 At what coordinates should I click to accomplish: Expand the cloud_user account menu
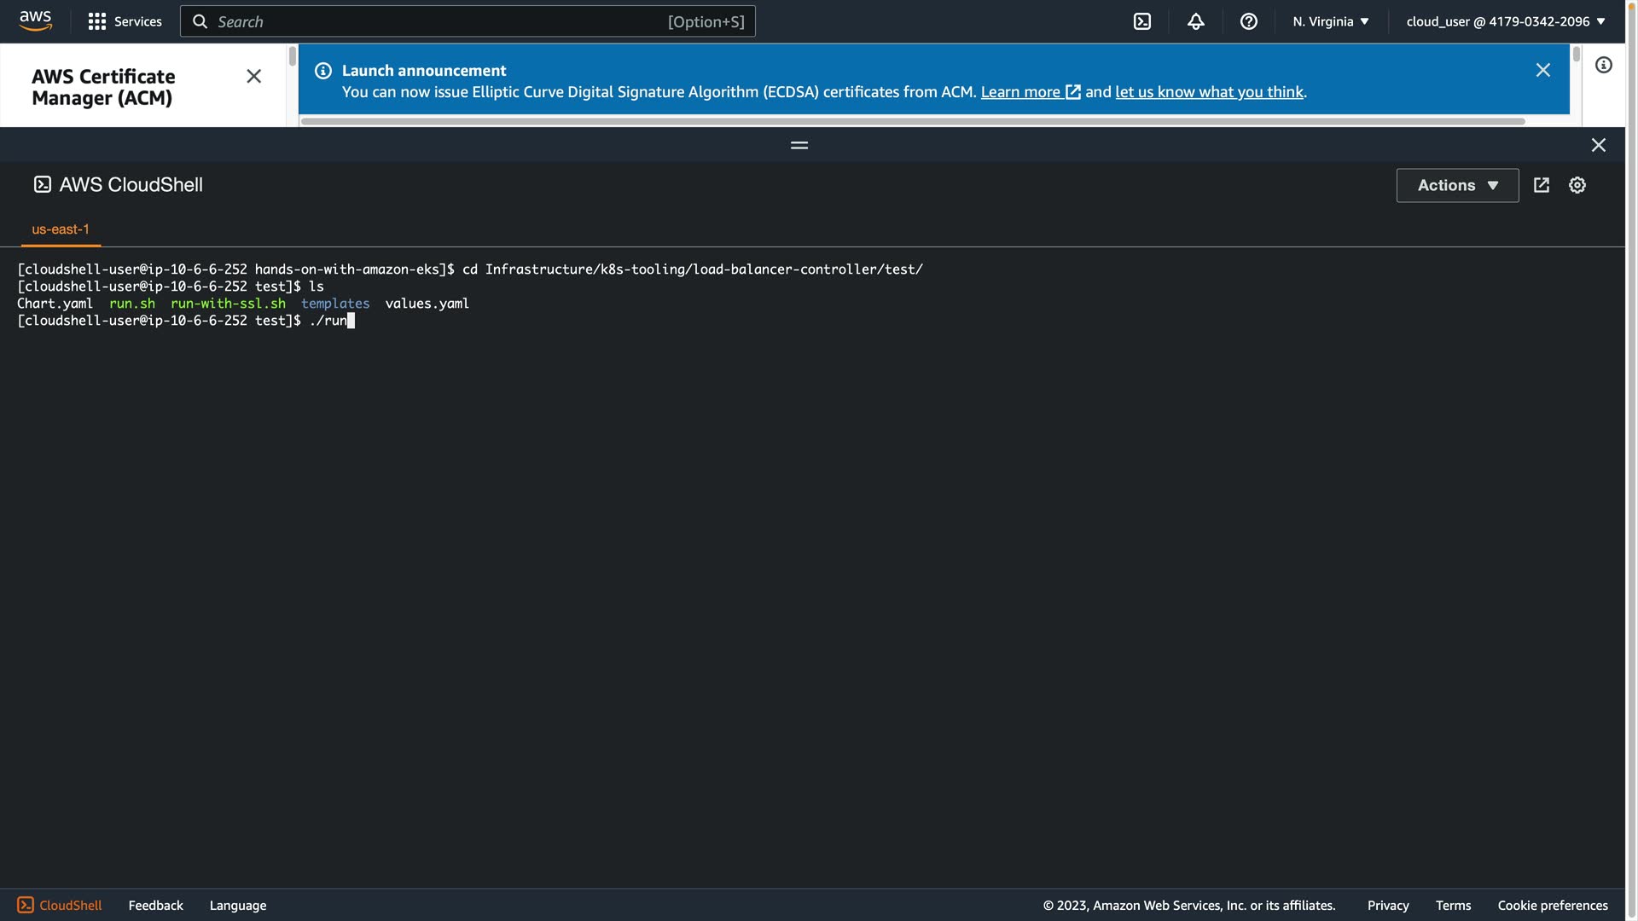pos(1505,21)
